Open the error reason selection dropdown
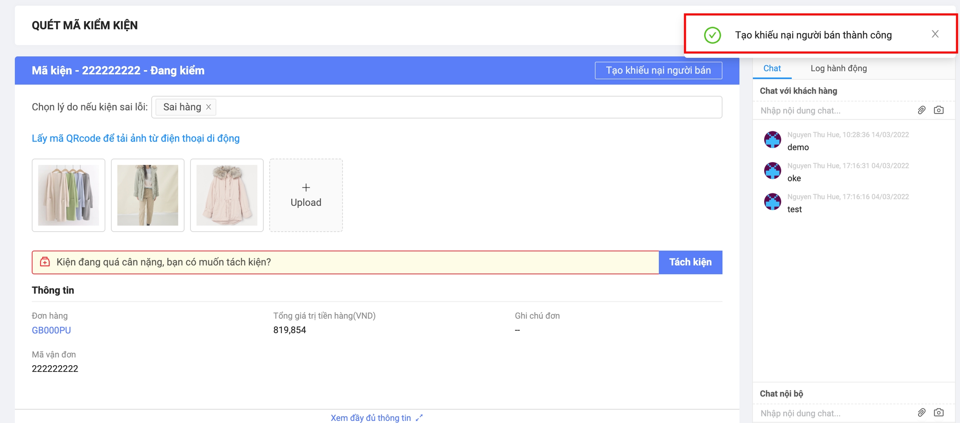Viewport: 960px width, 423px height. [467, 107]
